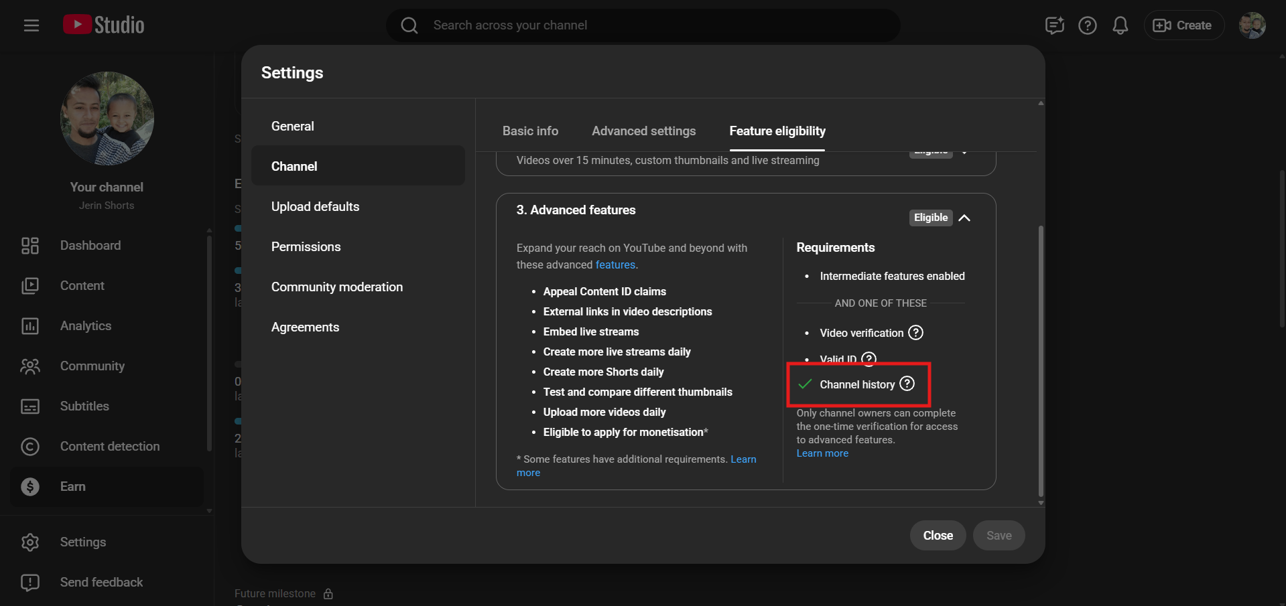
Task: Open the notifications bell
Action: 1120,25
